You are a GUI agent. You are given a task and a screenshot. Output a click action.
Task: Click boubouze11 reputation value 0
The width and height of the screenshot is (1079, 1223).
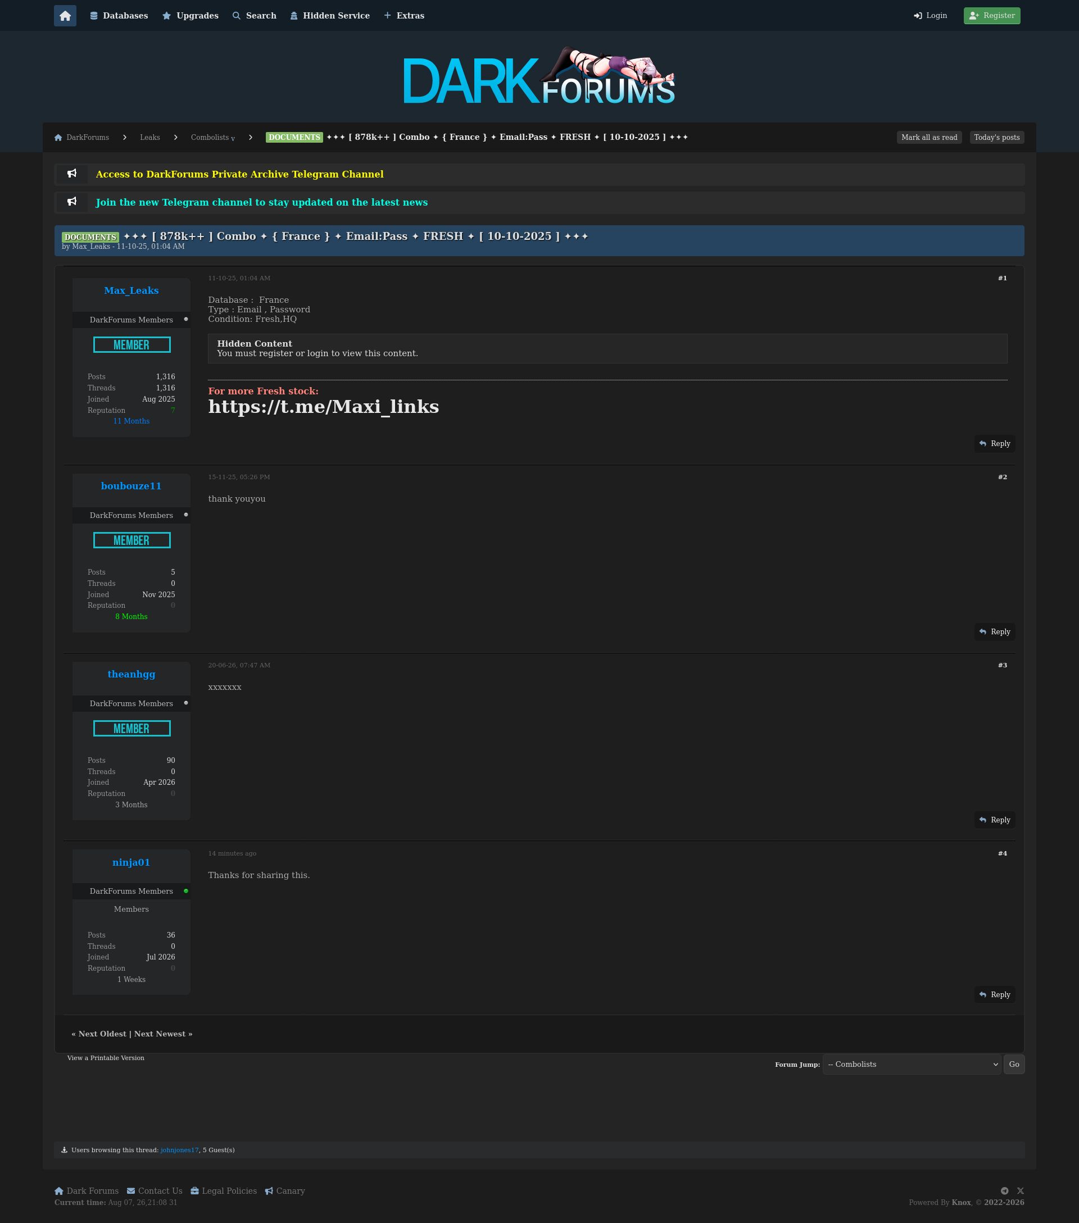coord(173,606)
